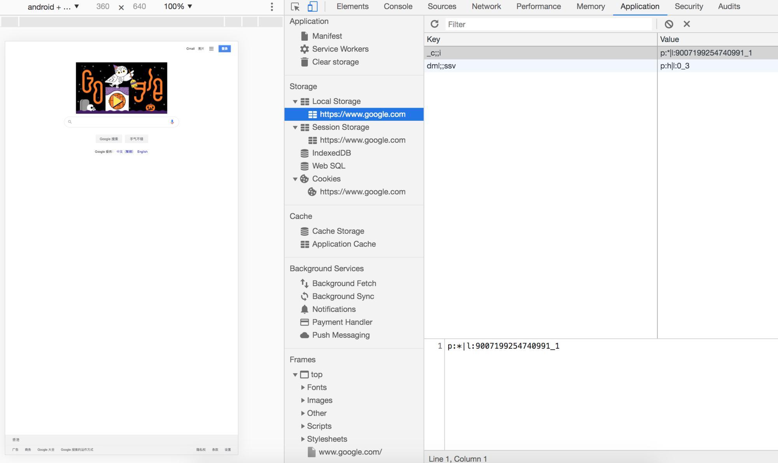The image size is (778, 463).
Task: Open the 100% zoom dropdown
Action: click(178, 7)
